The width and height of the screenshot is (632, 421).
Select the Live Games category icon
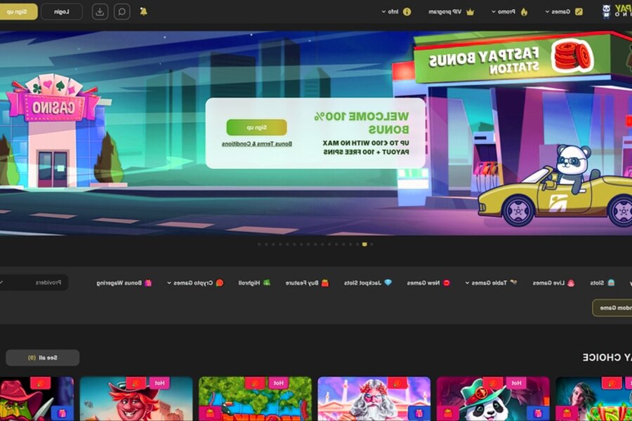571,283
